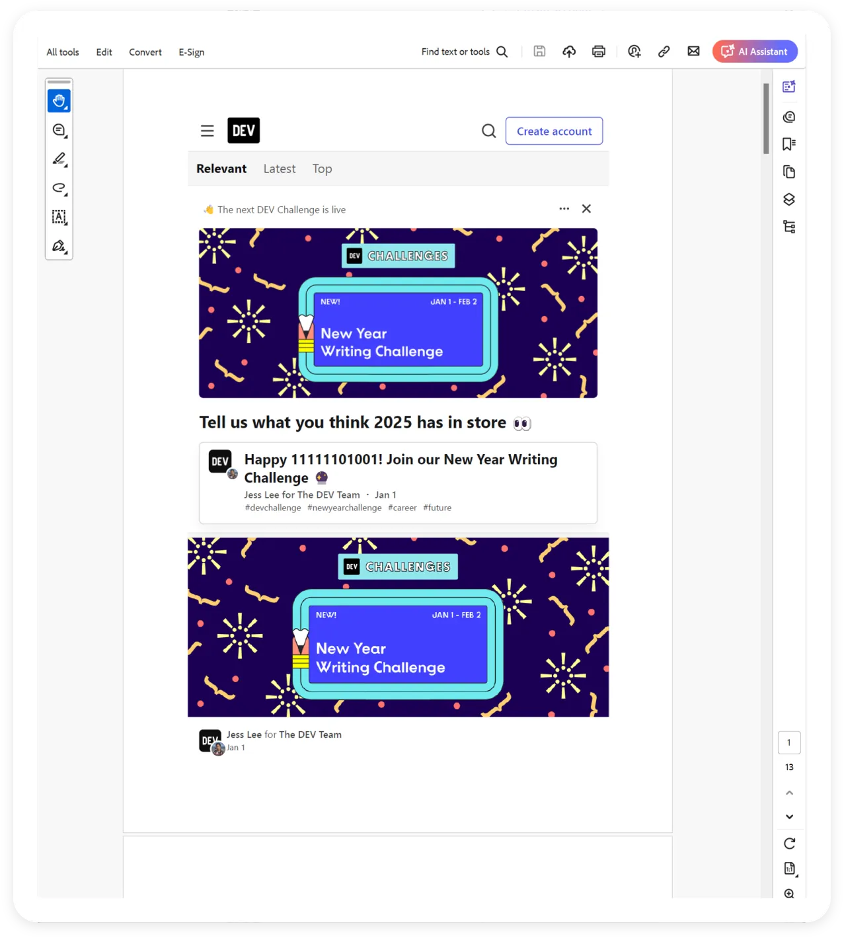Image resolution: width=844 pixels, height=938 pixels.
Task: Open the Page thumbnails panel
Action: tap(789, 172)
